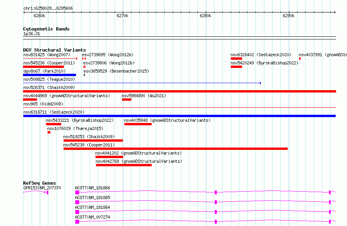Click the 6260k ruler mark
Image resolution: width=347 pixels, height=226 pixels.
pos(39,16)
